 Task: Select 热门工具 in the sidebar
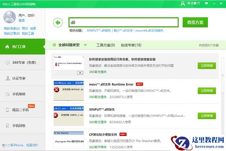pos(23,47)
